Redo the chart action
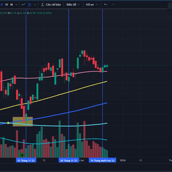 [x=113, y=5]
